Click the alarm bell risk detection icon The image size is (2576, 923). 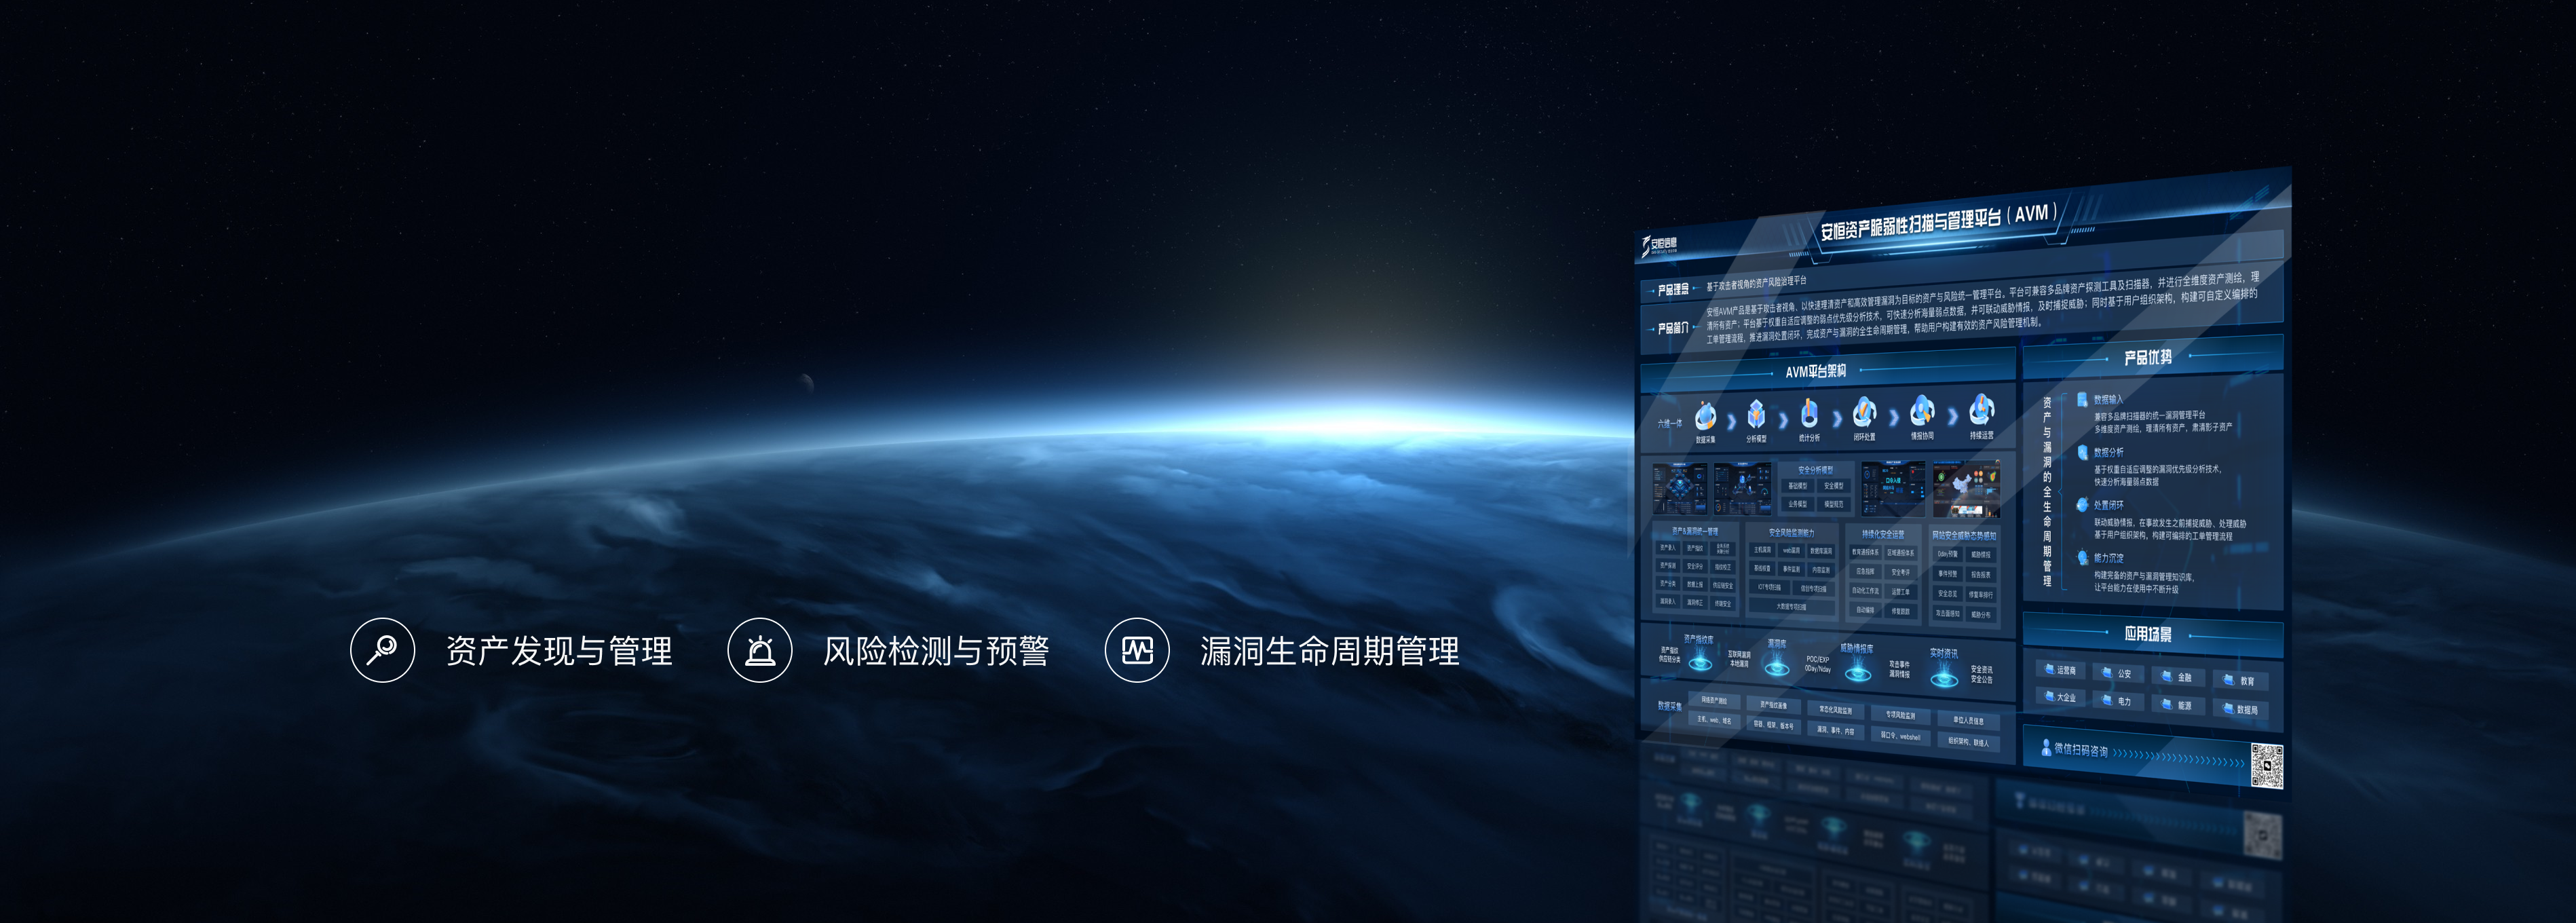(760, 650)
